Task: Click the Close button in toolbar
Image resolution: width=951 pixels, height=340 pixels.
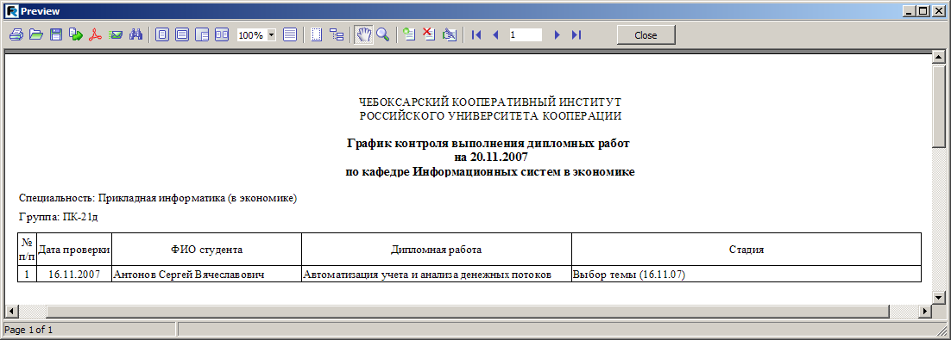Action: (x=646, y=35)
